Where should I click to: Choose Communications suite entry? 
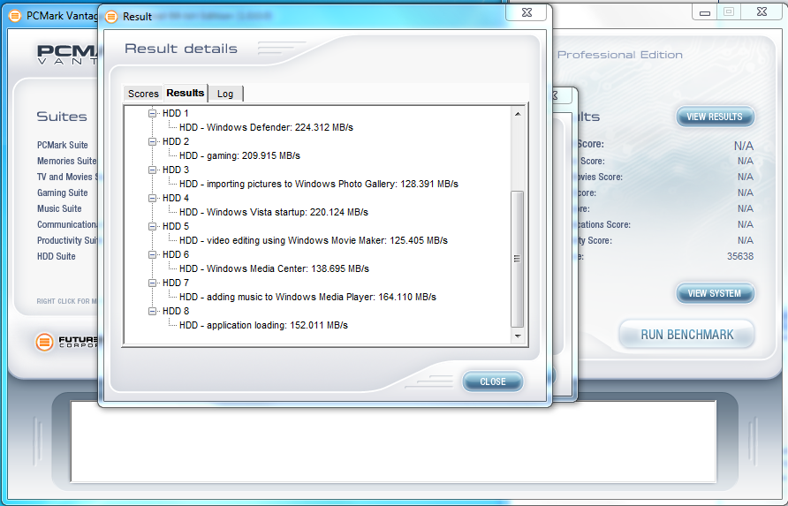coord(67,224)
